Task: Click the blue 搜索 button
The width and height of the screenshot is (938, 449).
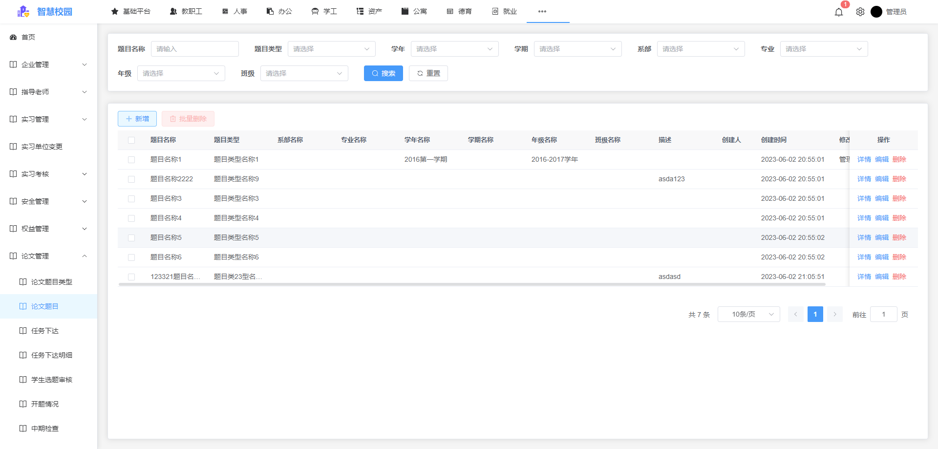Action: click(x=383, y=73)
